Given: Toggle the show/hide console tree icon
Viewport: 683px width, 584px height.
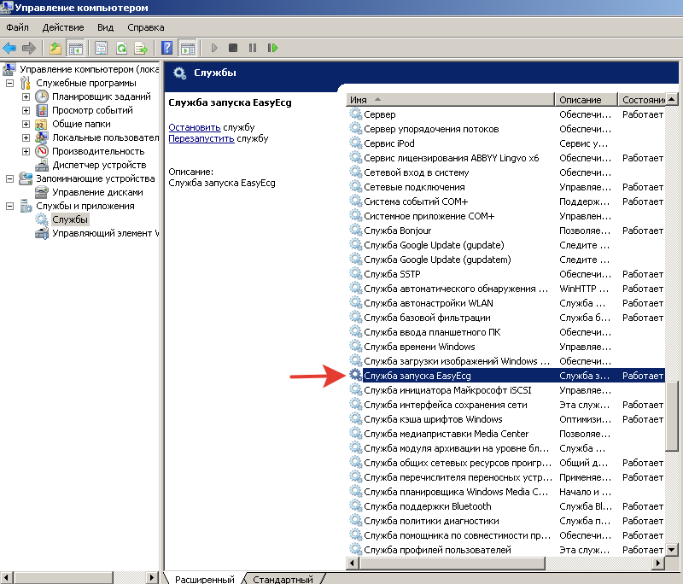Looking at the screenshot, I should coord(75,48).
